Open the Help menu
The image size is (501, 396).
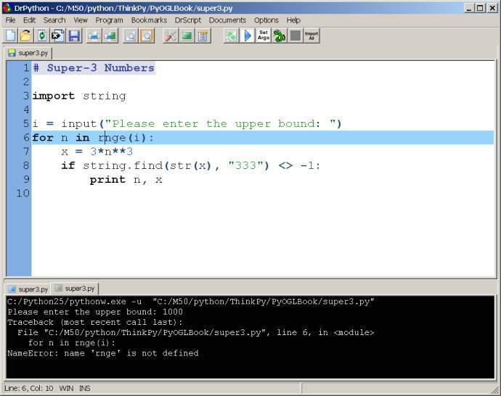coord(293,20)
